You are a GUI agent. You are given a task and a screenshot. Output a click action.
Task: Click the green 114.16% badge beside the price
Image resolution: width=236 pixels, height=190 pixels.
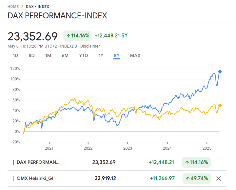pos(77,36)
